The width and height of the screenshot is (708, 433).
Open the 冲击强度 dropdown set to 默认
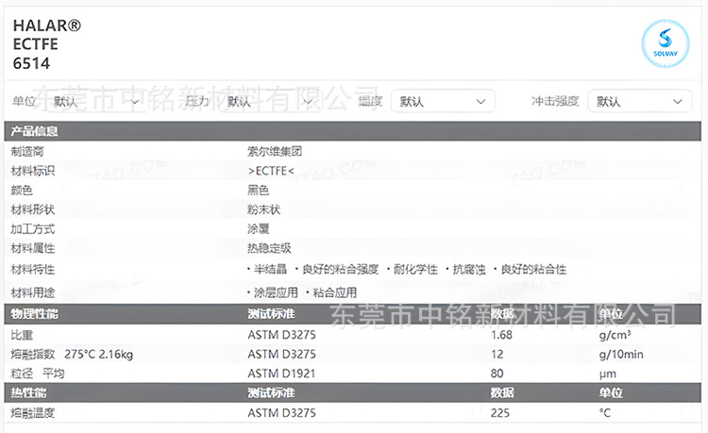coord(639,102)
